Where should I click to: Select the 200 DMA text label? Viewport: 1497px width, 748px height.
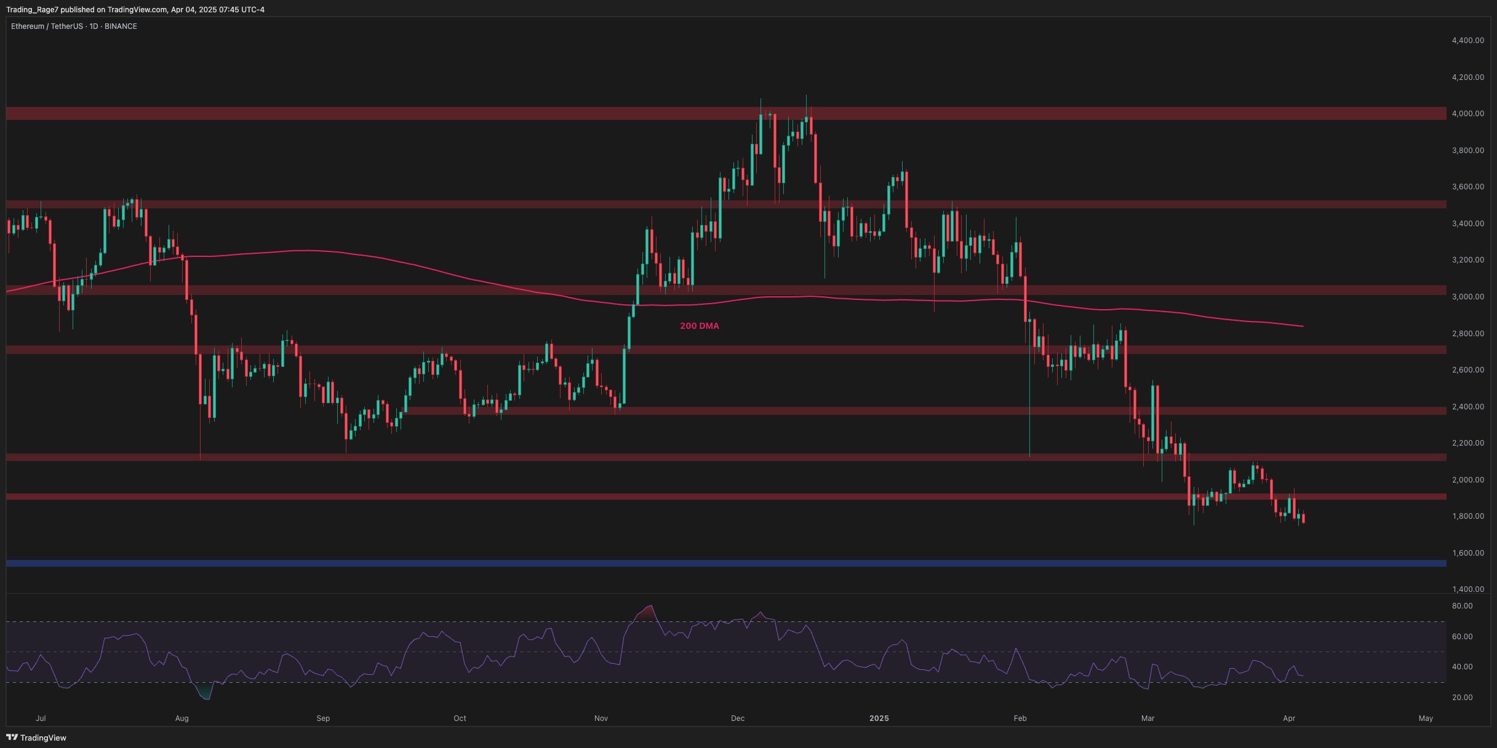click(699, 326)
